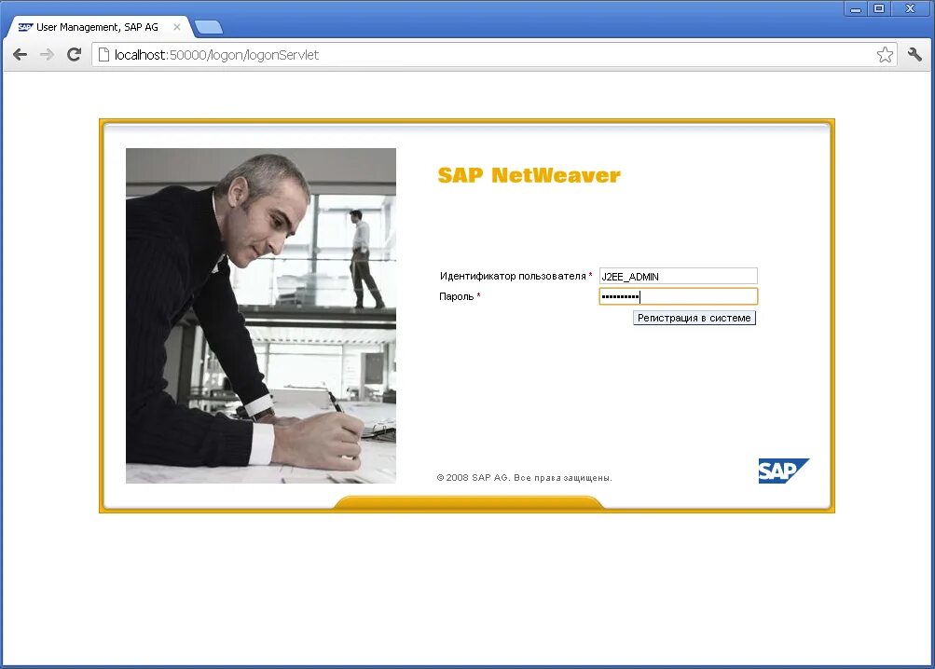Click the Регистрация в системе button
Image resolution: width=935 pixels, height=669 pixels.
pyautogui.click(x=694, y=318)
